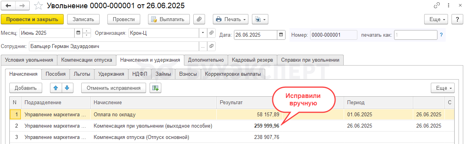
Task: Open the Займы sub-tab
Action: click(163, 74)
